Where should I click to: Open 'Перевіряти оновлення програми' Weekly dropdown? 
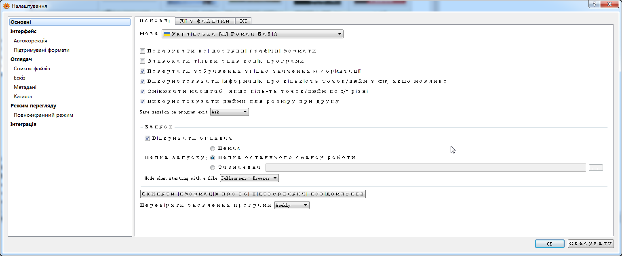coord(292,205)
